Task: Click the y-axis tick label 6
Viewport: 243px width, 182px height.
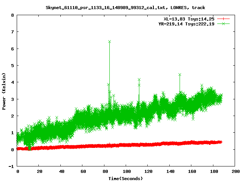Action: [13, 49]
